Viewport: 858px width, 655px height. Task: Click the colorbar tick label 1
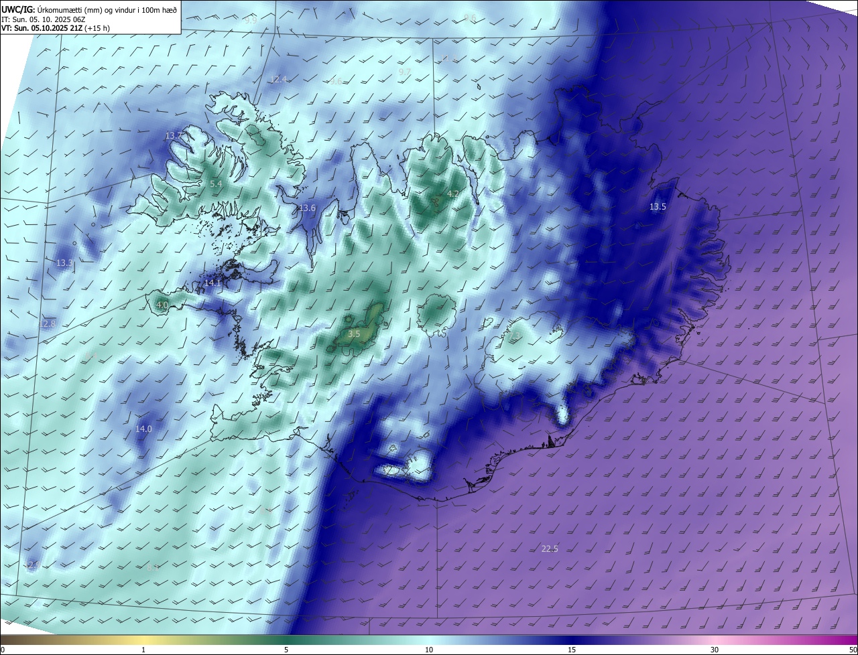pyautogui.click(x=143, y=650)
